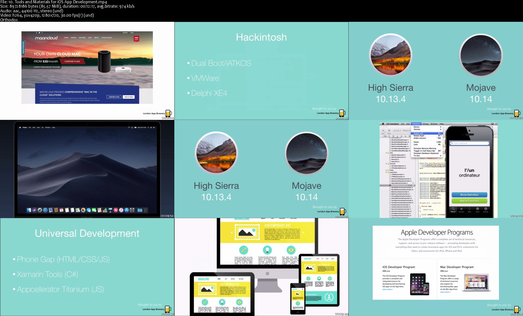Expand the Views folder in navigator

(x=386, y=170)
